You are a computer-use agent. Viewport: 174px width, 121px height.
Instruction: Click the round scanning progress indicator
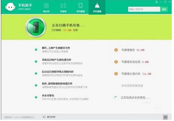click(36, 27)
